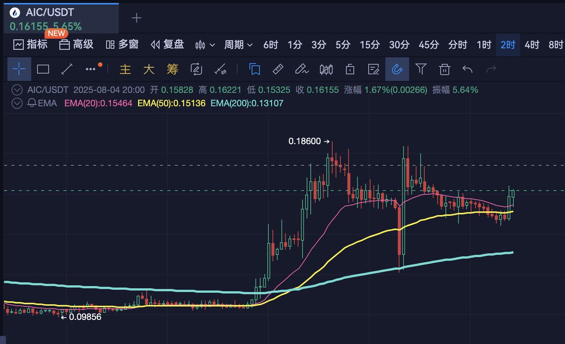Click the 收 0.16155 close value
Image resolution: width=565 pixels, height=344 pixels.
317,90
